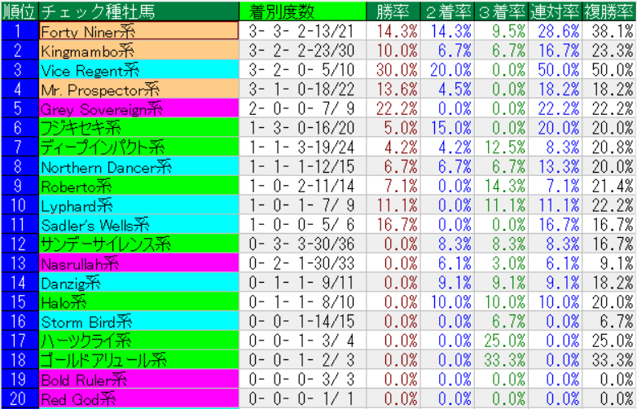Select the サンデーサイレンス系 cell
637x409 pixels.
[139, 244]
